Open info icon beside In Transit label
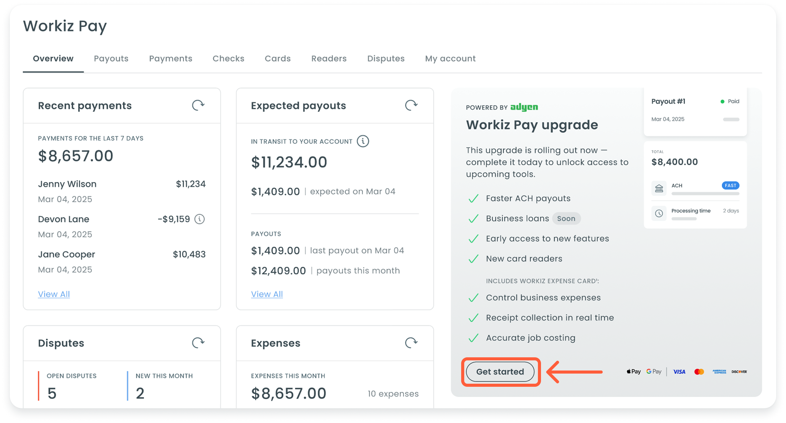 pos(363,141)
